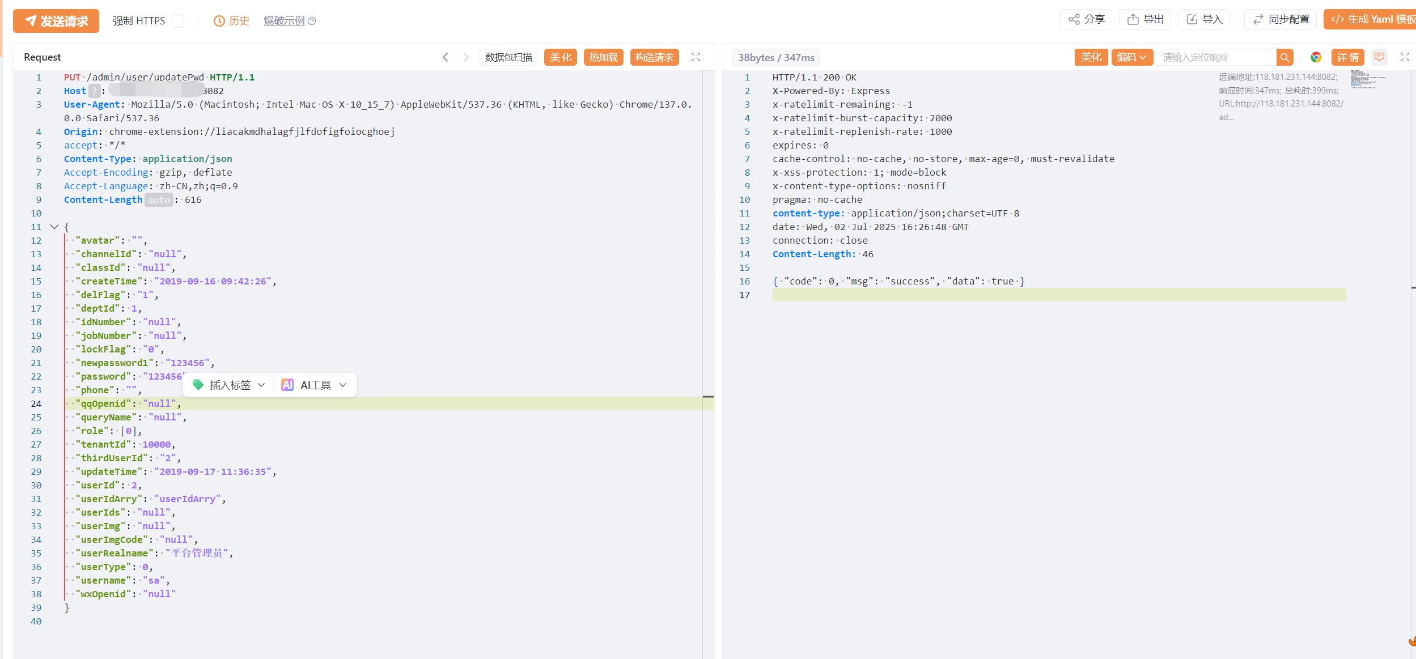The height and width of the screenshot is (659, 1416).
Task: Open the AI工具 dropdown
Action: coord(315,385)
